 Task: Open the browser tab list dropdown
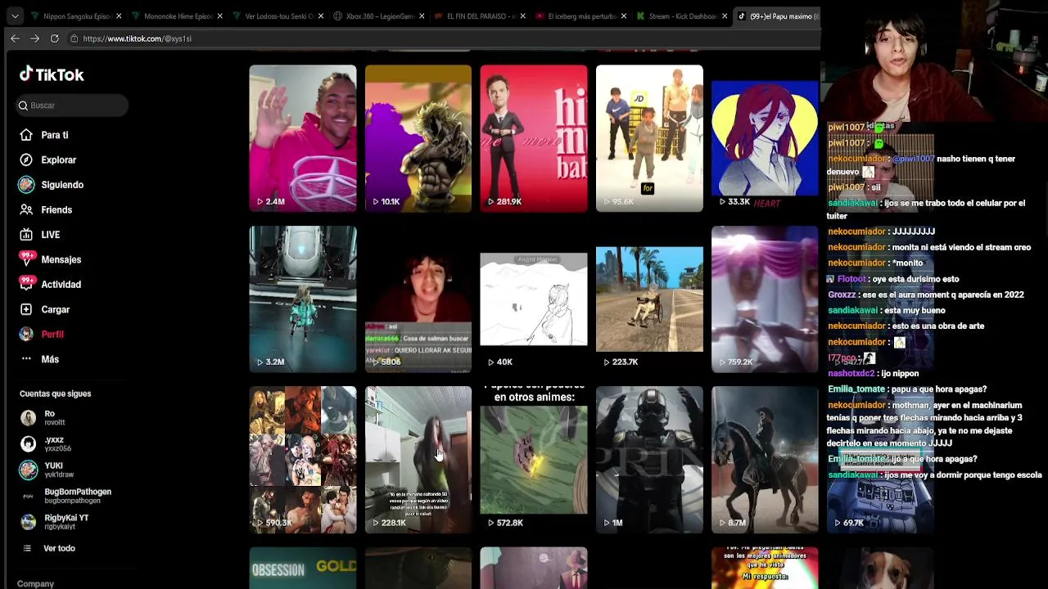tap(15, 16)
